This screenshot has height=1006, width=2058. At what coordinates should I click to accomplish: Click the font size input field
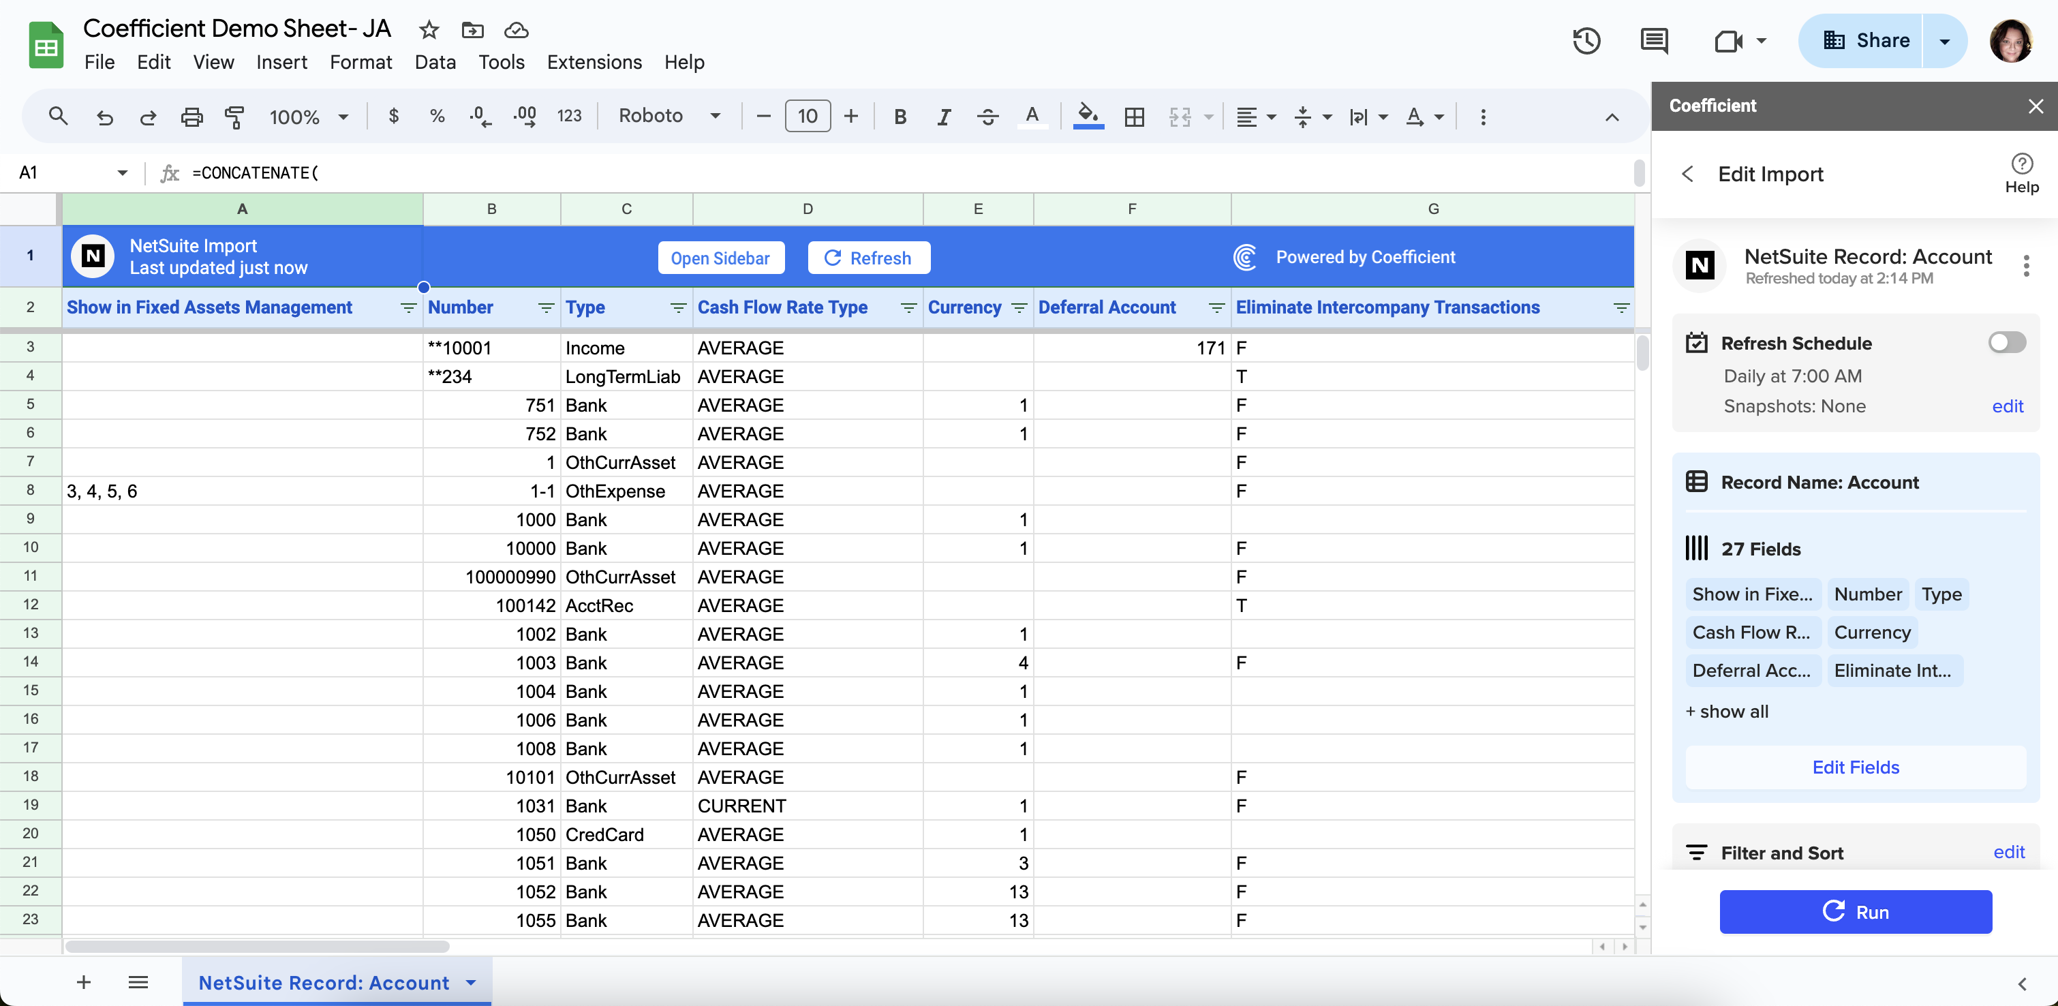(808, 117)
